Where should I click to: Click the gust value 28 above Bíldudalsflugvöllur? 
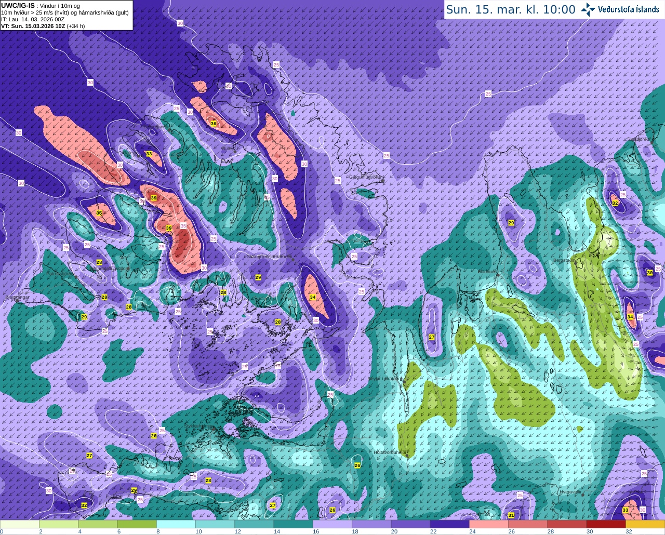(x=99, y=262)
